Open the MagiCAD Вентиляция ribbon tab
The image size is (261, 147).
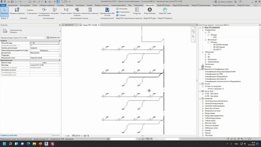pyautogui.click(x=181, y=5)
